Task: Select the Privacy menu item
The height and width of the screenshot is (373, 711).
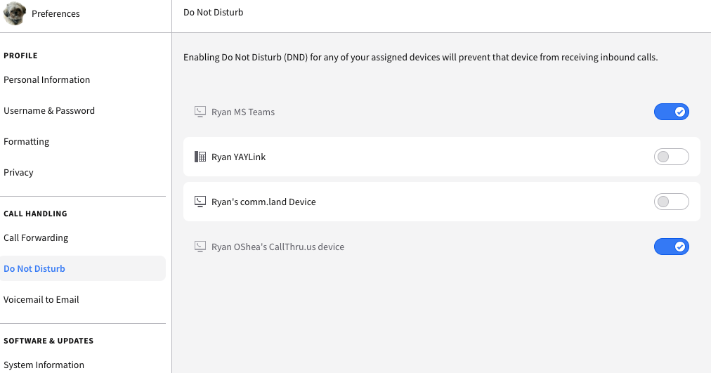Action: pyautogui.click(x=18, y=172)
